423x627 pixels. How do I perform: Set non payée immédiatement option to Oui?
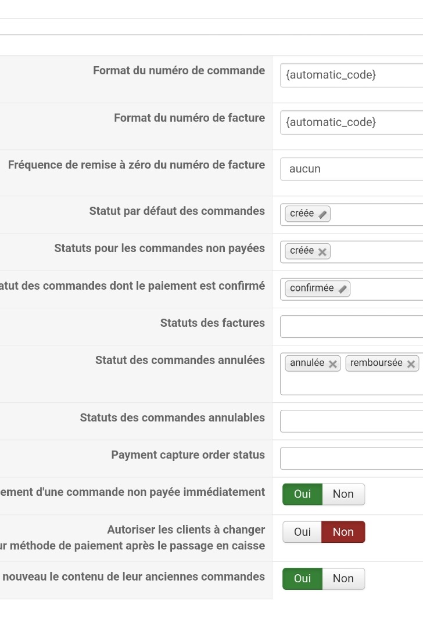point(302,494)
